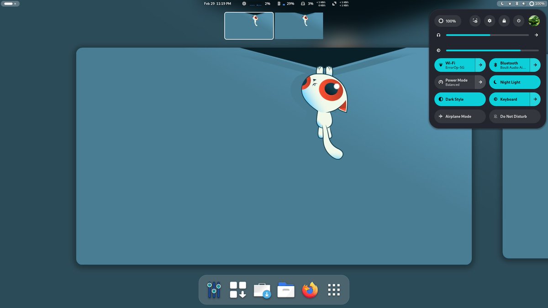
Task: Open the power off menu icon
Action: 518,21
